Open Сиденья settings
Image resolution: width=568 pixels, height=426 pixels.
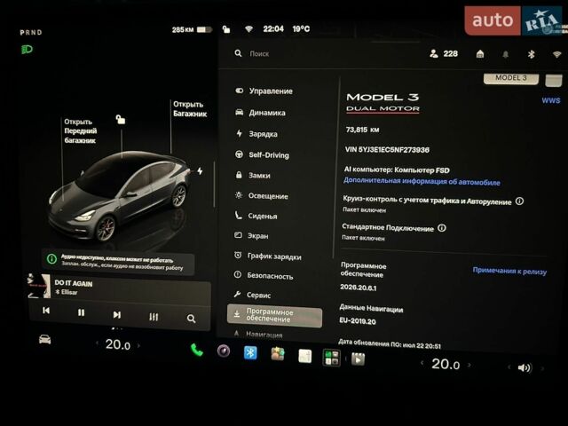(x=256, y=216)
